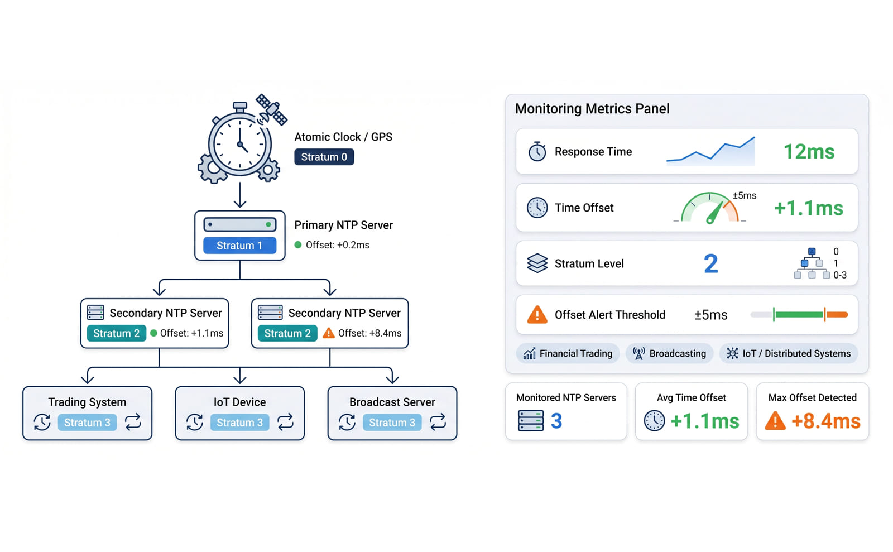Click the stratum hierarchy tree icon
893x552 pixels.
coord(812,263)
